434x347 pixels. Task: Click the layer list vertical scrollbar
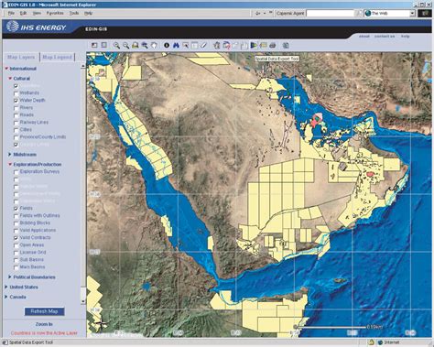tap(83, 184)
